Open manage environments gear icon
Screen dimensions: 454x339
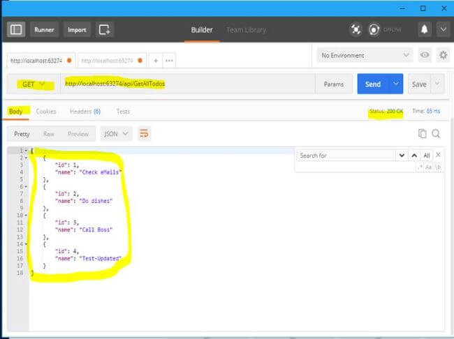point(443,55)
